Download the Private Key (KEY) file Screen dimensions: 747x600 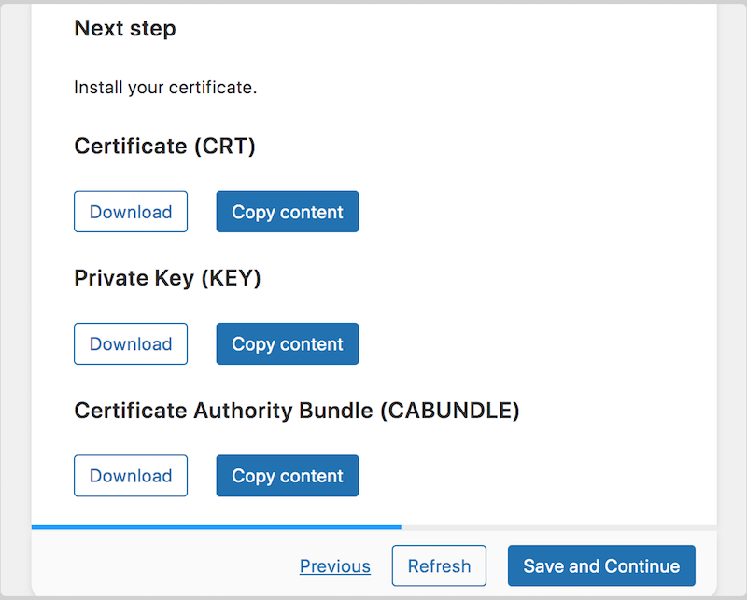[x=130, y=343]
